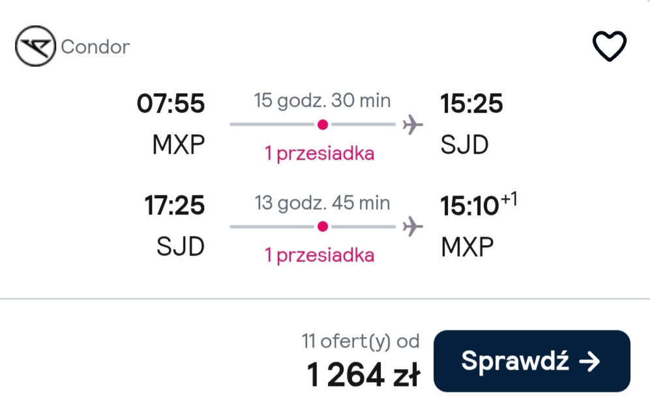Click the 15:25 arrival time

471,103
